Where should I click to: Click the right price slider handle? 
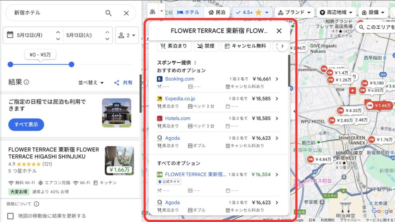(71, 65)
